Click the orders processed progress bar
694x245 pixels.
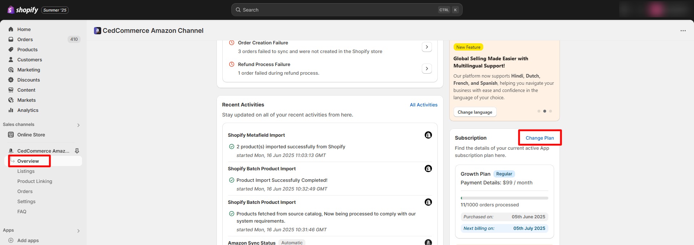(504, 198)
